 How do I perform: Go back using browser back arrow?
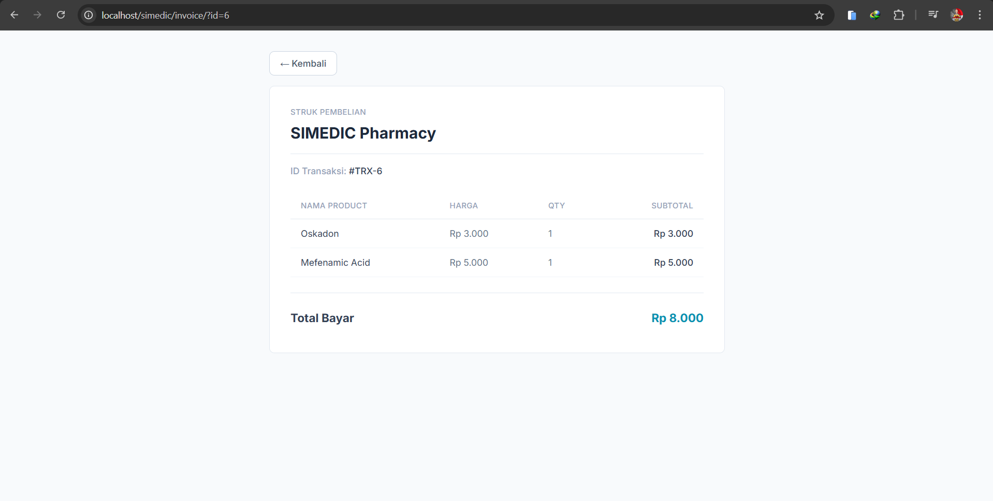coord(14,15)
